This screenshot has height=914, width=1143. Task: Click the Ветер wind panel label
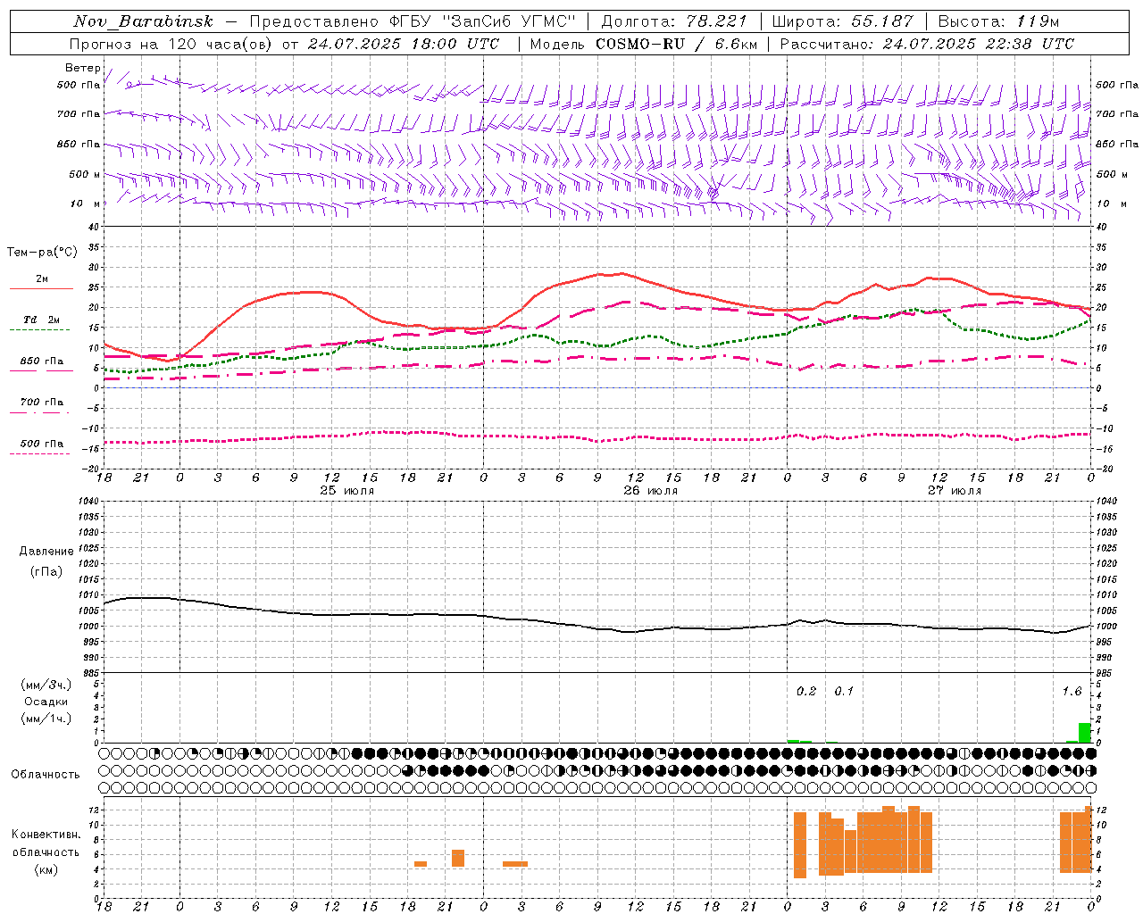[82, 68]
